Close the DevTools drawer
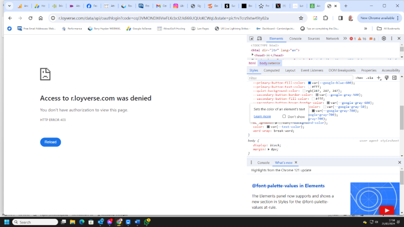Screen dimensions: 404x227 coord(399,162)
